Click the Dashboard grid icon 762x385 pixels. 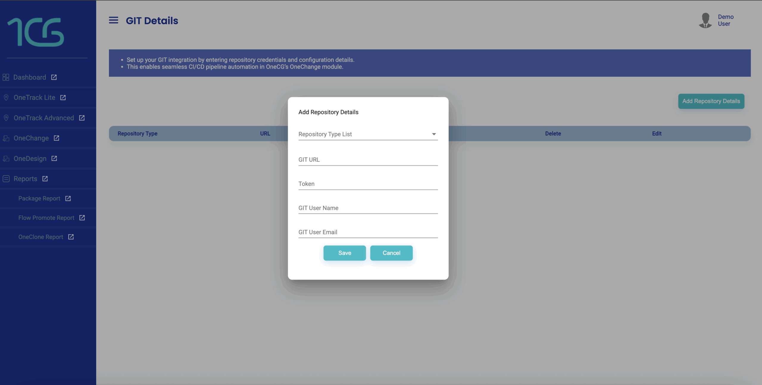tap(6, 77)
